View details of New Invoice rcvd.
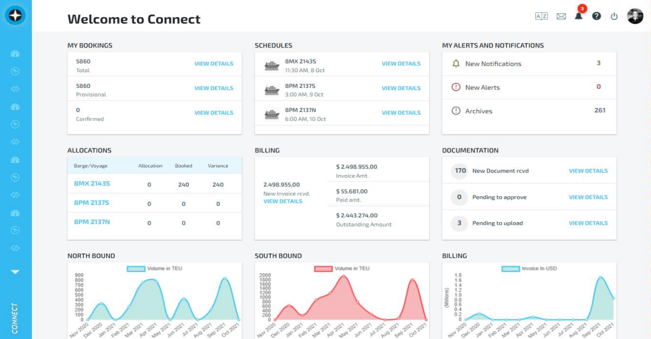The image size is (651, 339). point(283,201)
